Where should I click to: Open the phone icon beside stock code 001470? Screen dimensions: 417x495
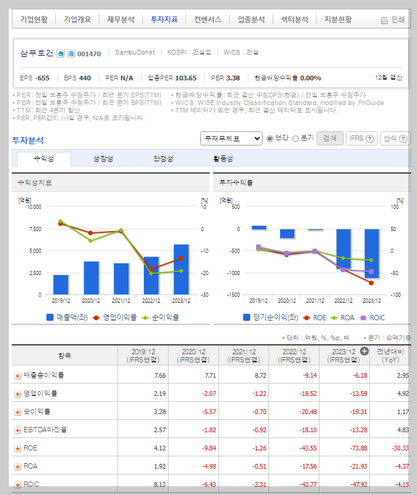coord(71,53)
